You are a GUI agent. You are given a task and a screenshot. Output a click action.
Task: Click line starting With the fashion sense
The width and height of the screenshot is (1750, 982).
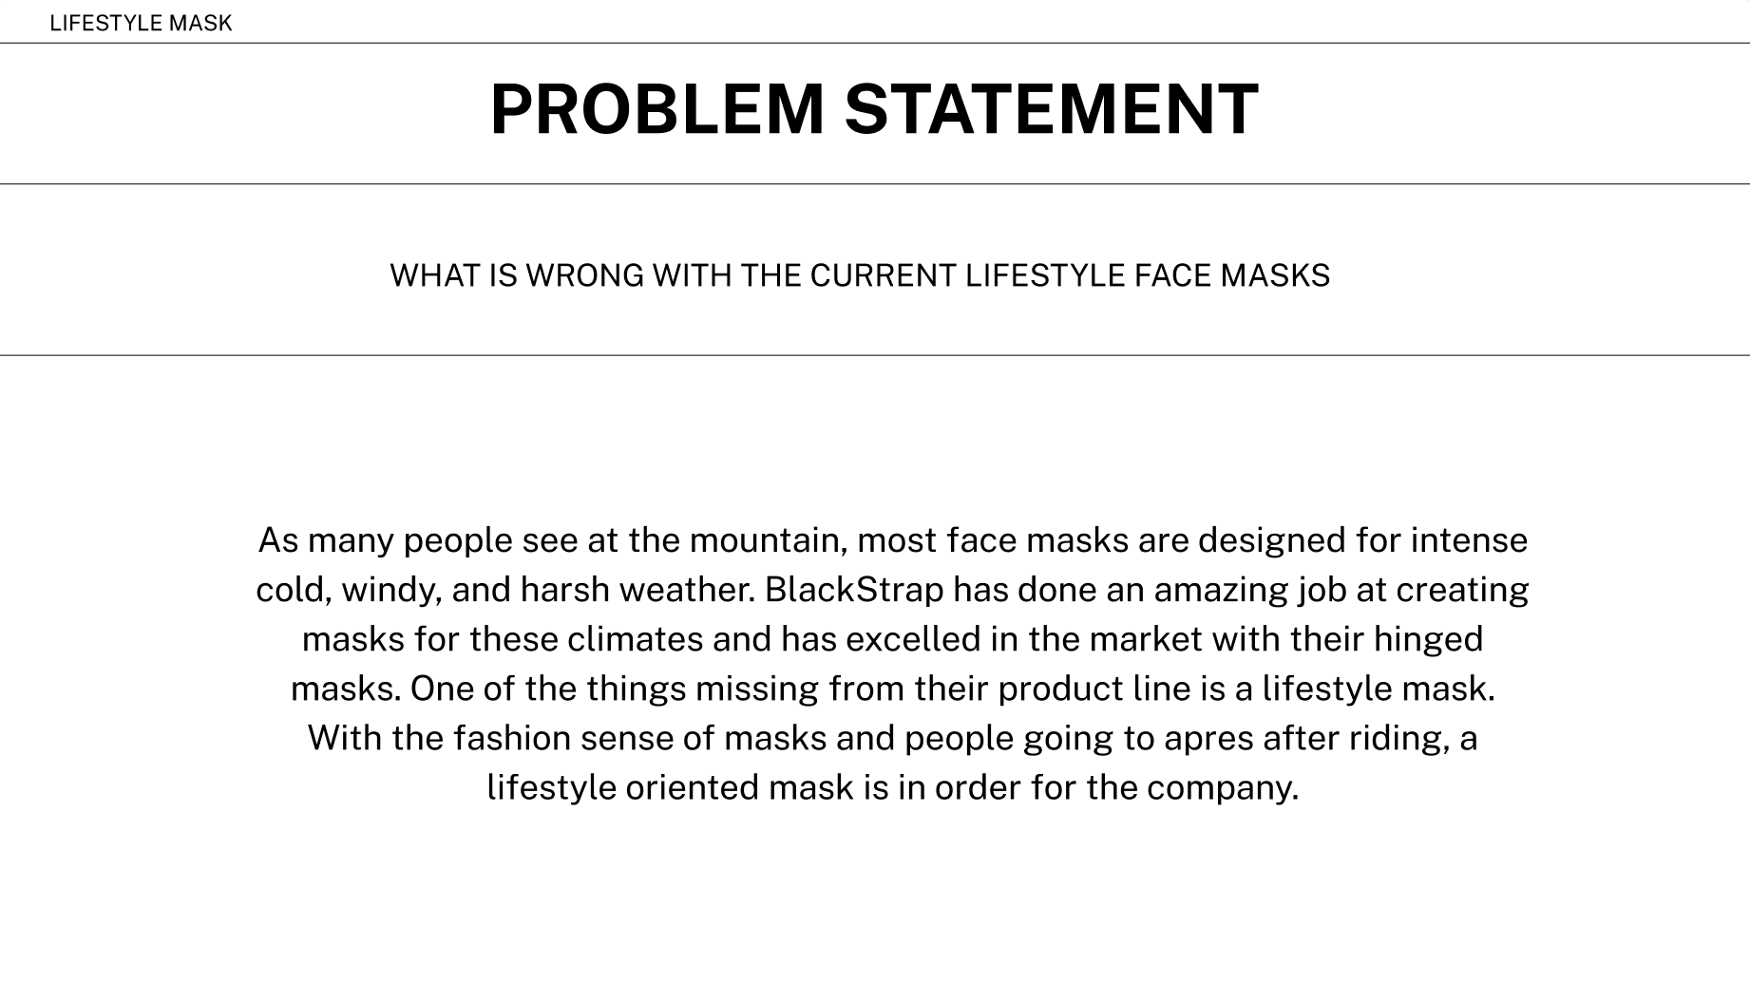893,738
